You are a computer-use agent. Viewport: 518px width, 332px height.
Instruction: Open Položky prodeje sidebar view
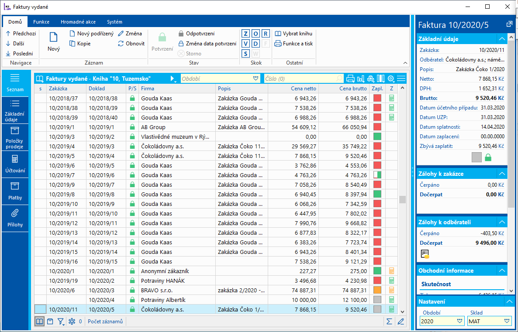(x=15, y=137)
